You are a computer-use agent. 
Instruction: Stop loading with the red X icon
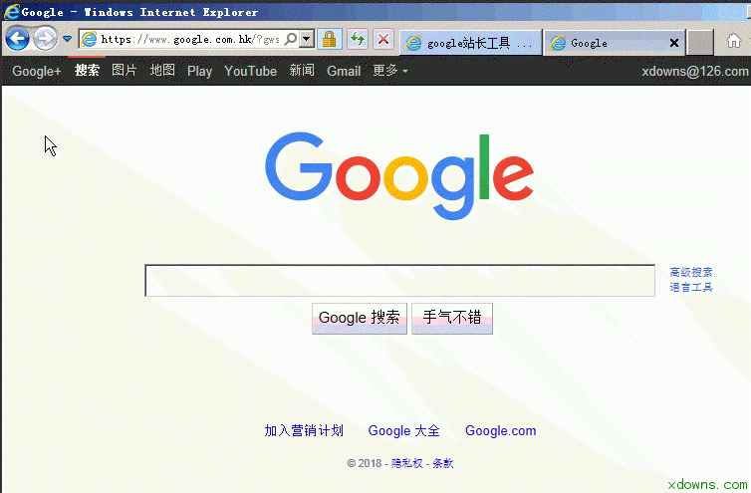[x=383, y=39]
